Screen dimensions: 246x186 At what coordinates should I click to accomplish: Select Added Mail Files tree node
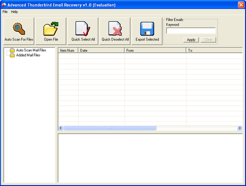(x=28, y=55)
